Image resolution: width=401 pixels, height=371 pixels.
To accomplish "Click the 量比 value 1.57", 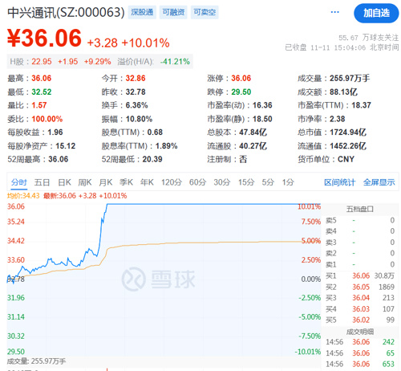I will tap(39, 105).
